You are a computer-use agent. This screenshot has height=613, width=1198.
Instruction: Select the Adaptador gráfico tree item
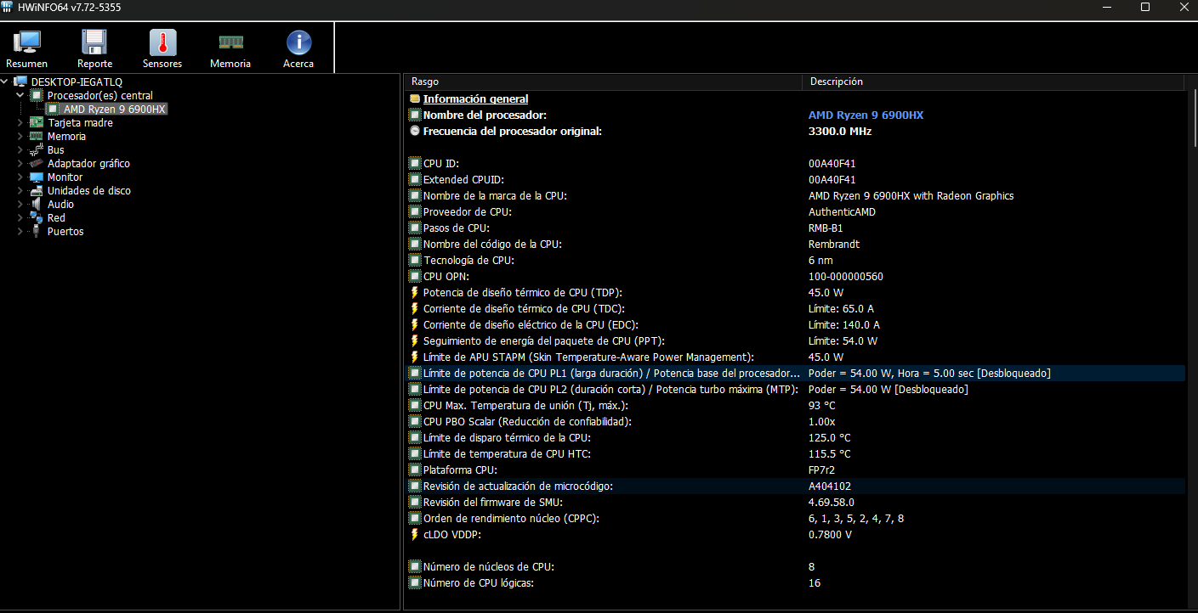point(88,163)
